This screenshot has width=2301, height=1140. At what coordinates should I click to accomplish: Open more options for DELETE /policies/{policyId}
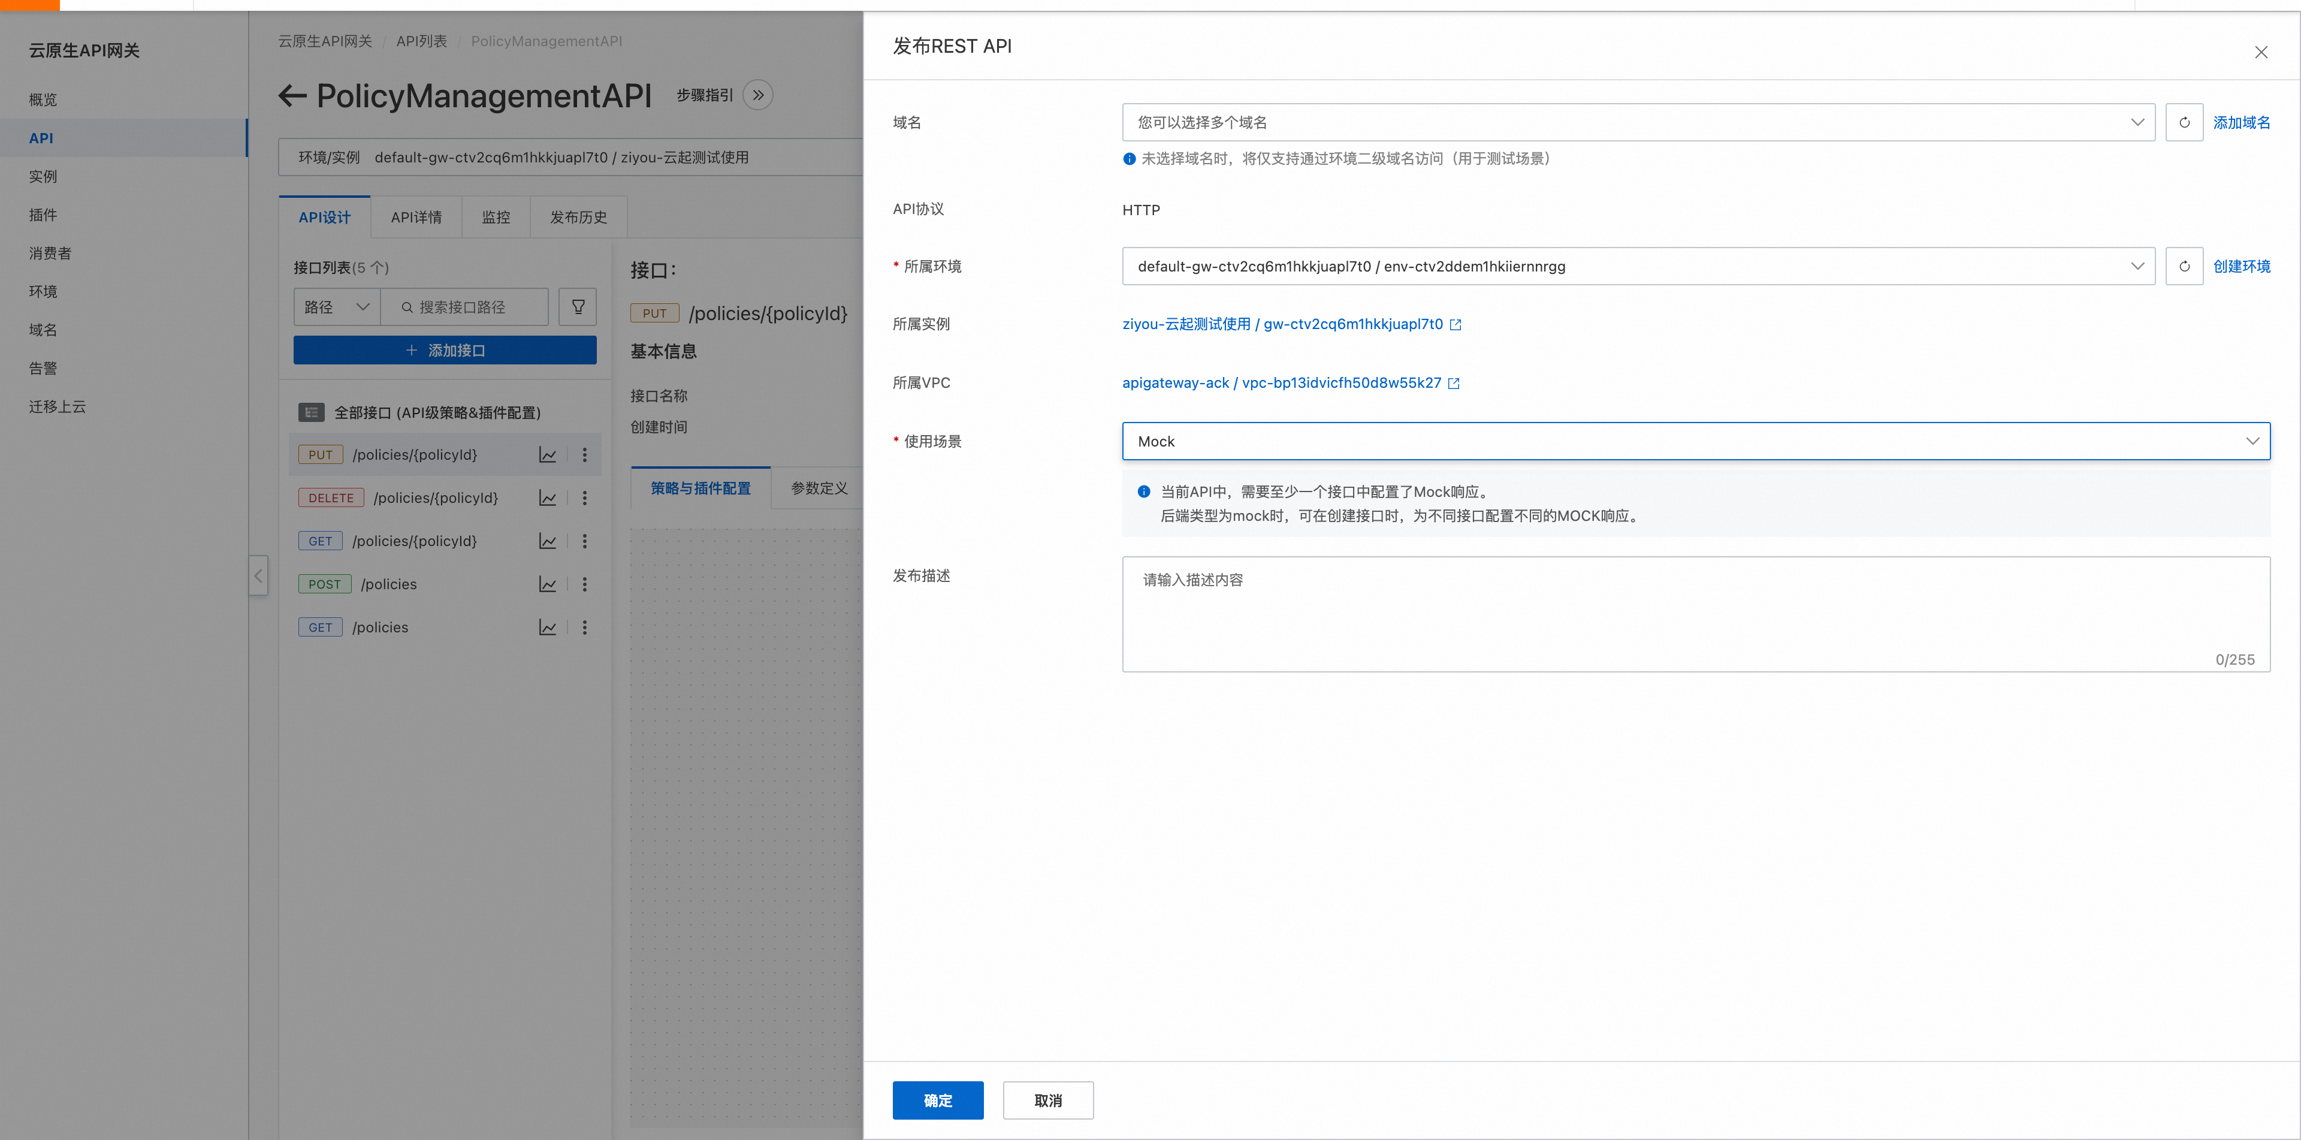tap(585, 497)
